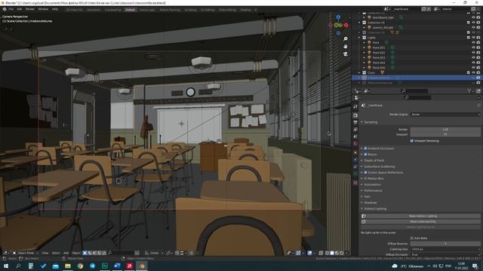Click Bake Indirect Lighting button
Image resolution: width=483 pixels, height=271 pixels.
(x=420, y=216)
